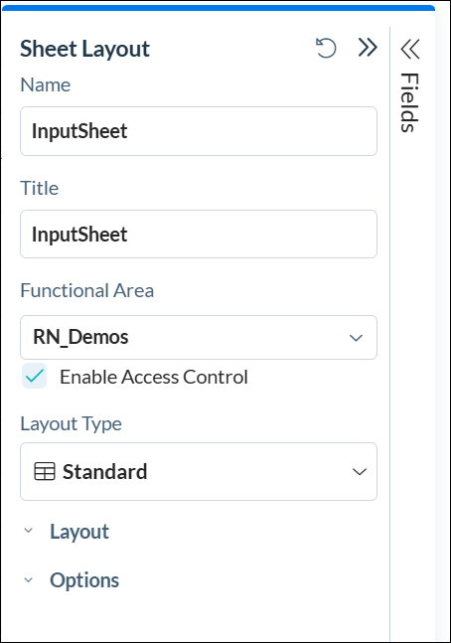451x643 pixels.
Task: Expand the Layout section chevron
Action: 28,531
